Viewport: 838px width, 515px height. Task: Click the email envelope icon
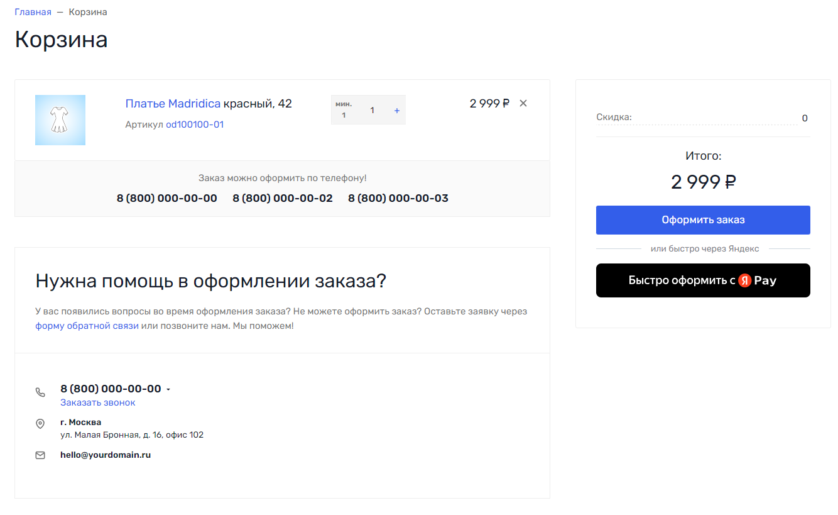[x=40, y=455]
